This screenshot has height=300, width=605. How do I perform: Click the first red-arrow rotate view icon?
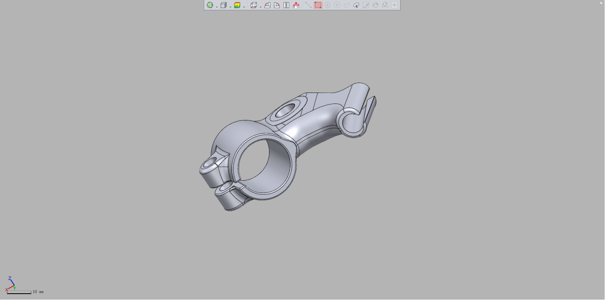pyautogui.click(x=267, y=5)
